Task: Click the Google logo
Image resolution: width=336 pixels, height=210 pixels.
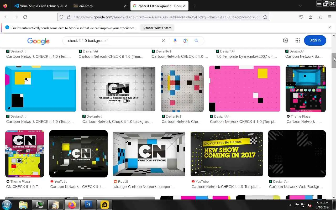Action: tap(38, 41)
